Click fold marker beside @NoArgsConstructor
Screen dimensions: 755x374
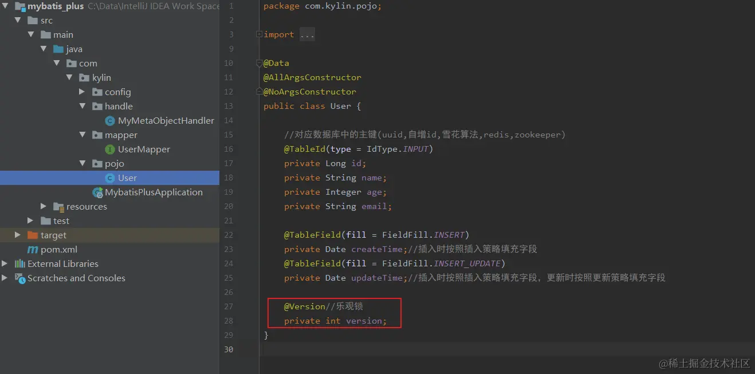pos(259,92)
